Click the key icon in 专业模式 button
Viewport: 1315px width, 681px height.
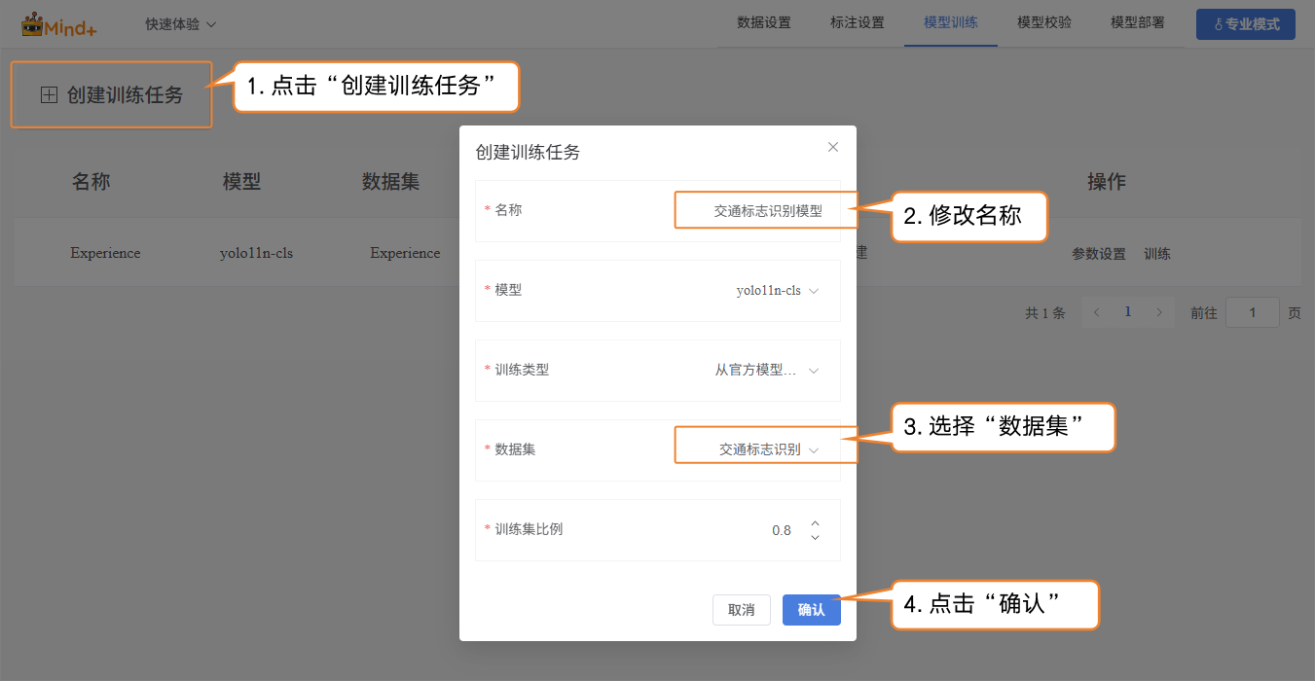point(1217,25)
